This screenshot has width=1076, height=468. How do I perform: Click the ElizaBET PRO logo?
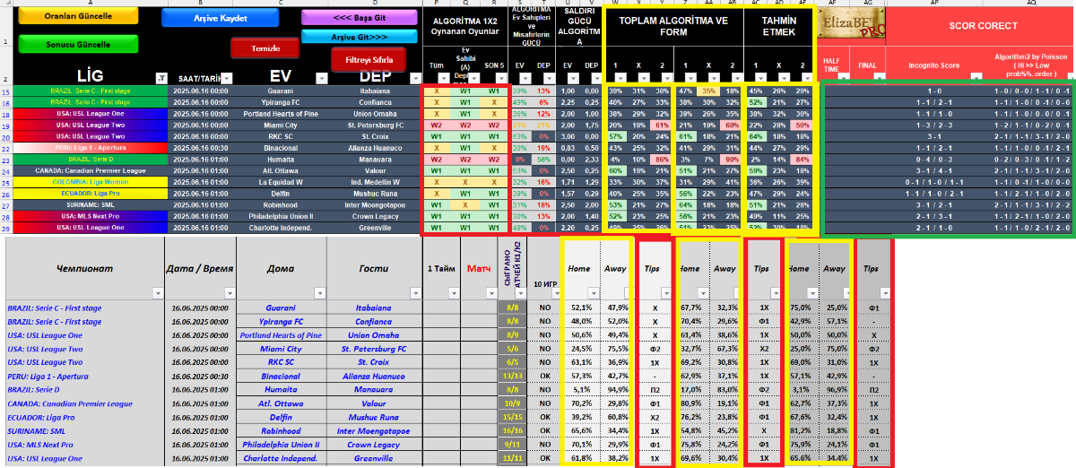click(x=853, y=24)
